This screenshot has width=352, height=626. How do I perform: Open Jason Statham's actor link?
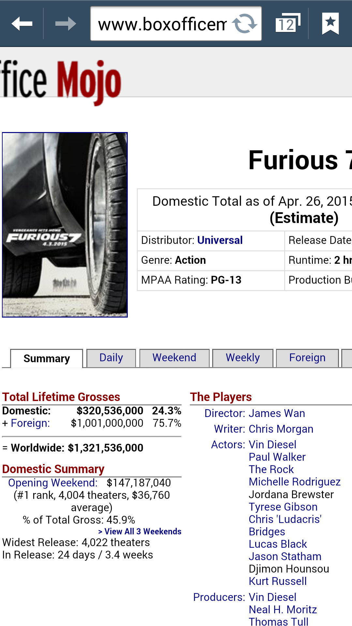tap(285, 557)
